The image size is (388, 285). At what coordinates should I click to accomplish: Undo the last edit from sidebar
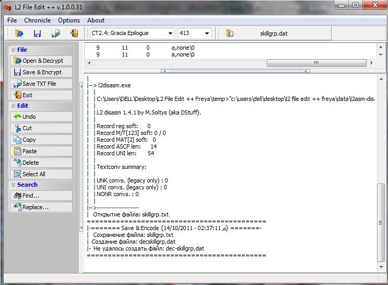click(x=41, y=117)
